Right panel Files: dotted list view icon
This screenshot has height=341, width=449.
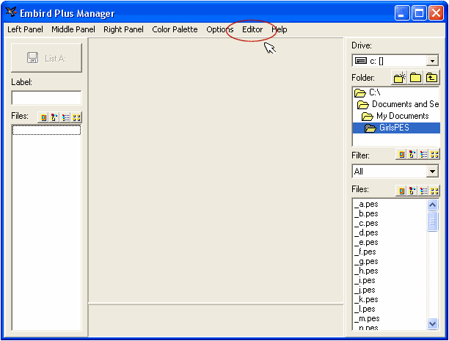[x=423, y=191]
